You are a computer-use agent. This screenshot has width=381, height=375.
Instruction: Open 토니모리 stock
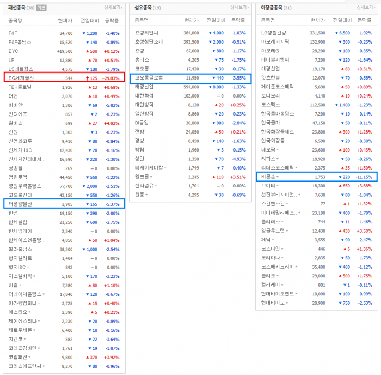pyautogui.click(x=271, y=95)
